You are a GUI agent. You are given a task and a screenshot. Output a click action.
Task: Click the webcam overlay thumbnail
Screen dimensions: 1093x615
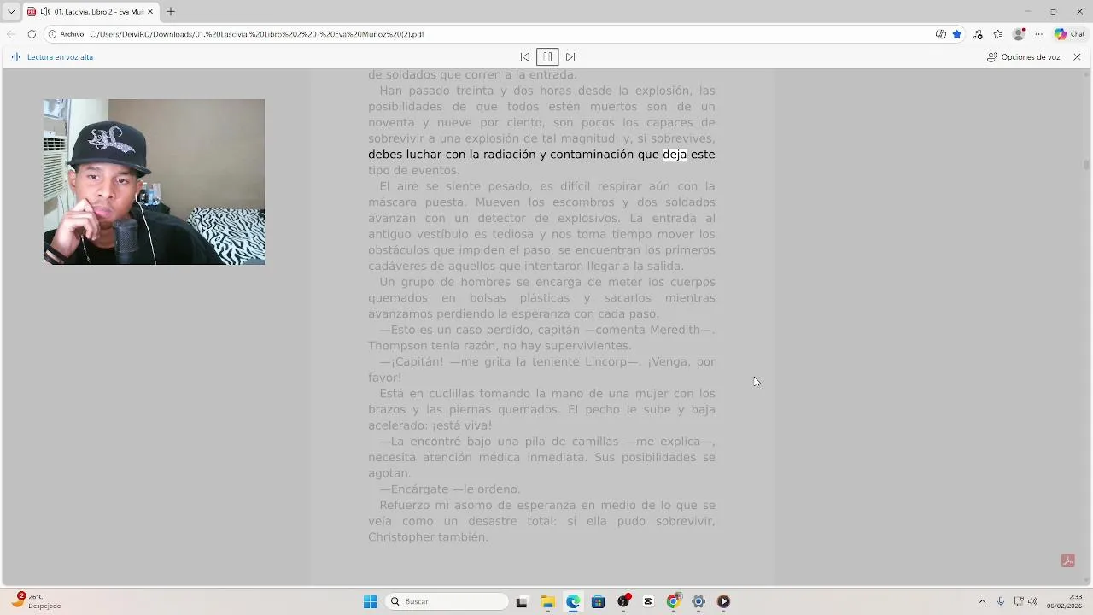pyautogui.click(x=154, y=182)
